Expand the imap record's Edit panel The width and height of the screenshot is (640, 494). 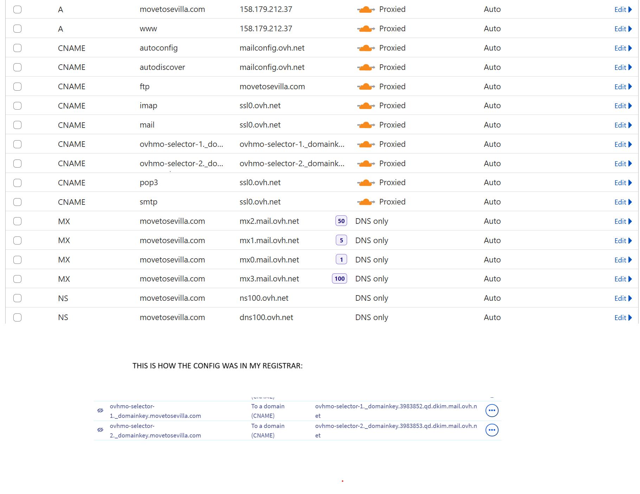[623, 106]
